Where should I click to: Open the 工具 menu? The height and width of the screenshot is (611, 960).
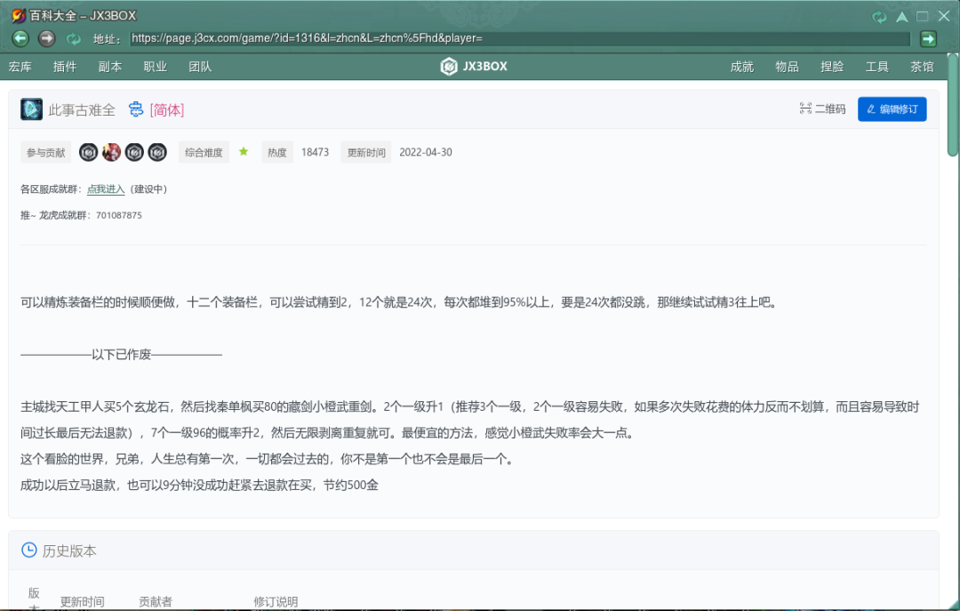click(876, 67)
